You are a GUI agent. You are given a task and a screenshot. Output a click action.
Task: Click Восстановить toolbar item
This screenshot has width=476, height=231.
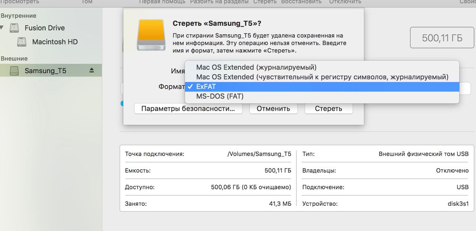pos(301,2)
